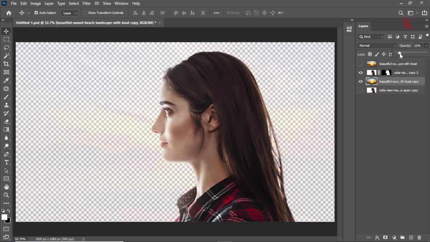Toggle lock transparent pixels
Image resolution: width=430 pixels, height=242 pixels.
point(370,54)
